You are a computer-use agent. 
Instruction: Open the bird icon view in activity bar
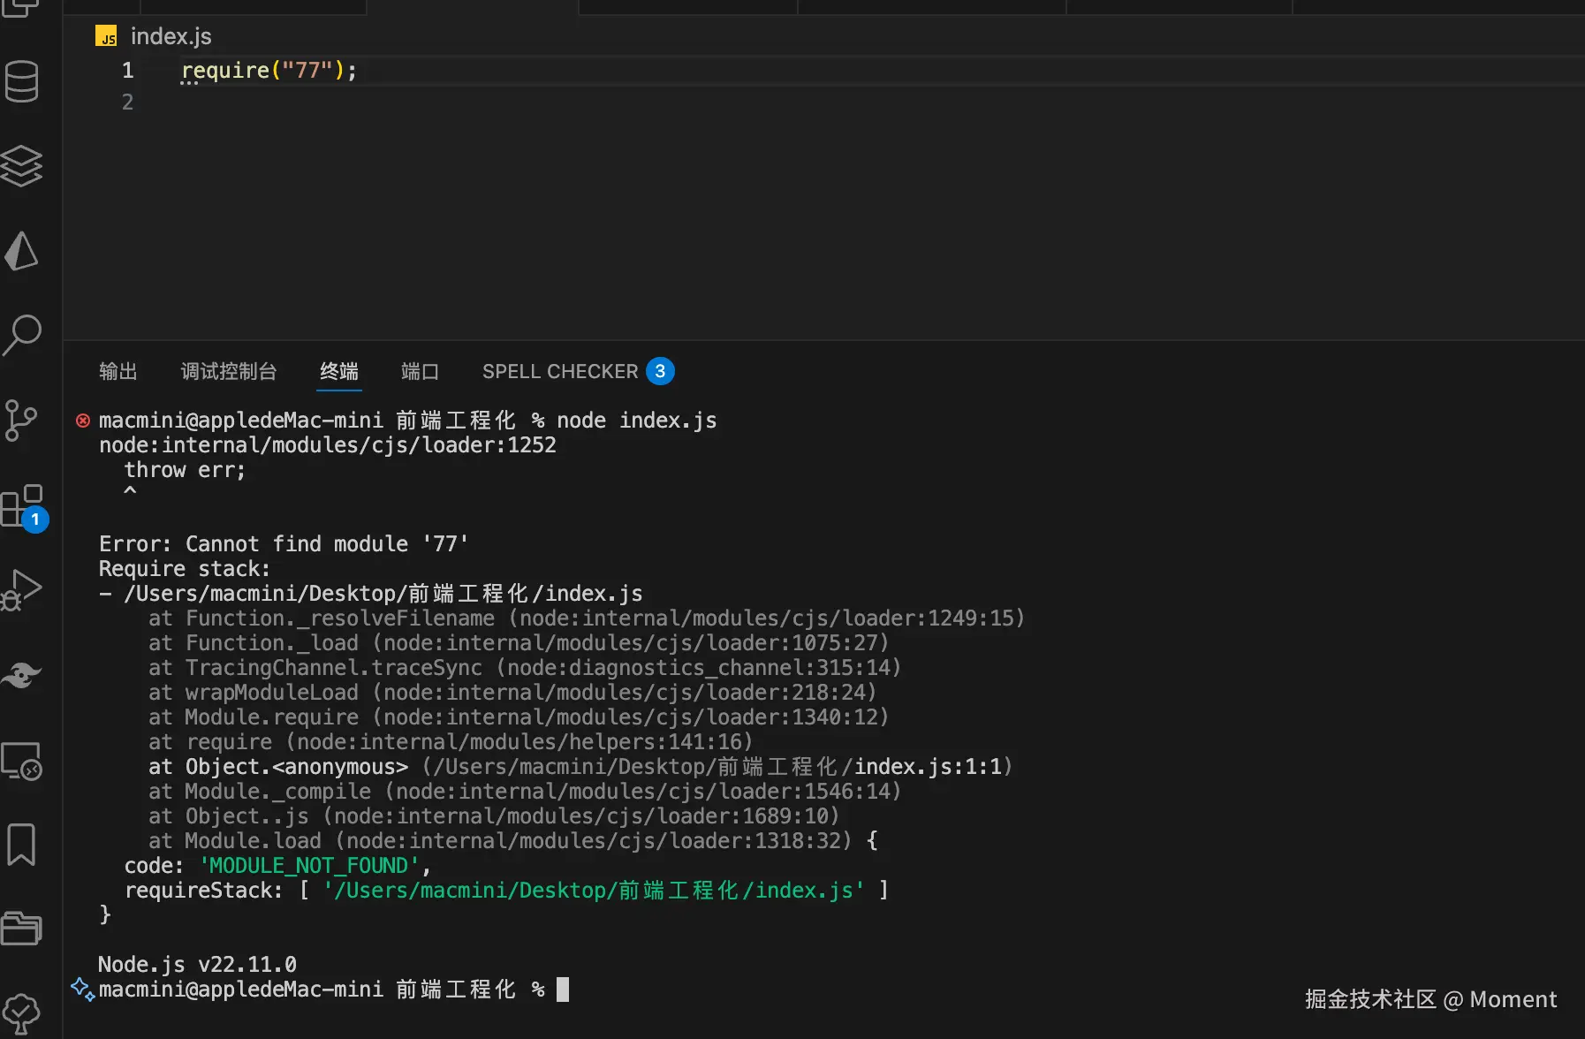[x=22, y=675]
